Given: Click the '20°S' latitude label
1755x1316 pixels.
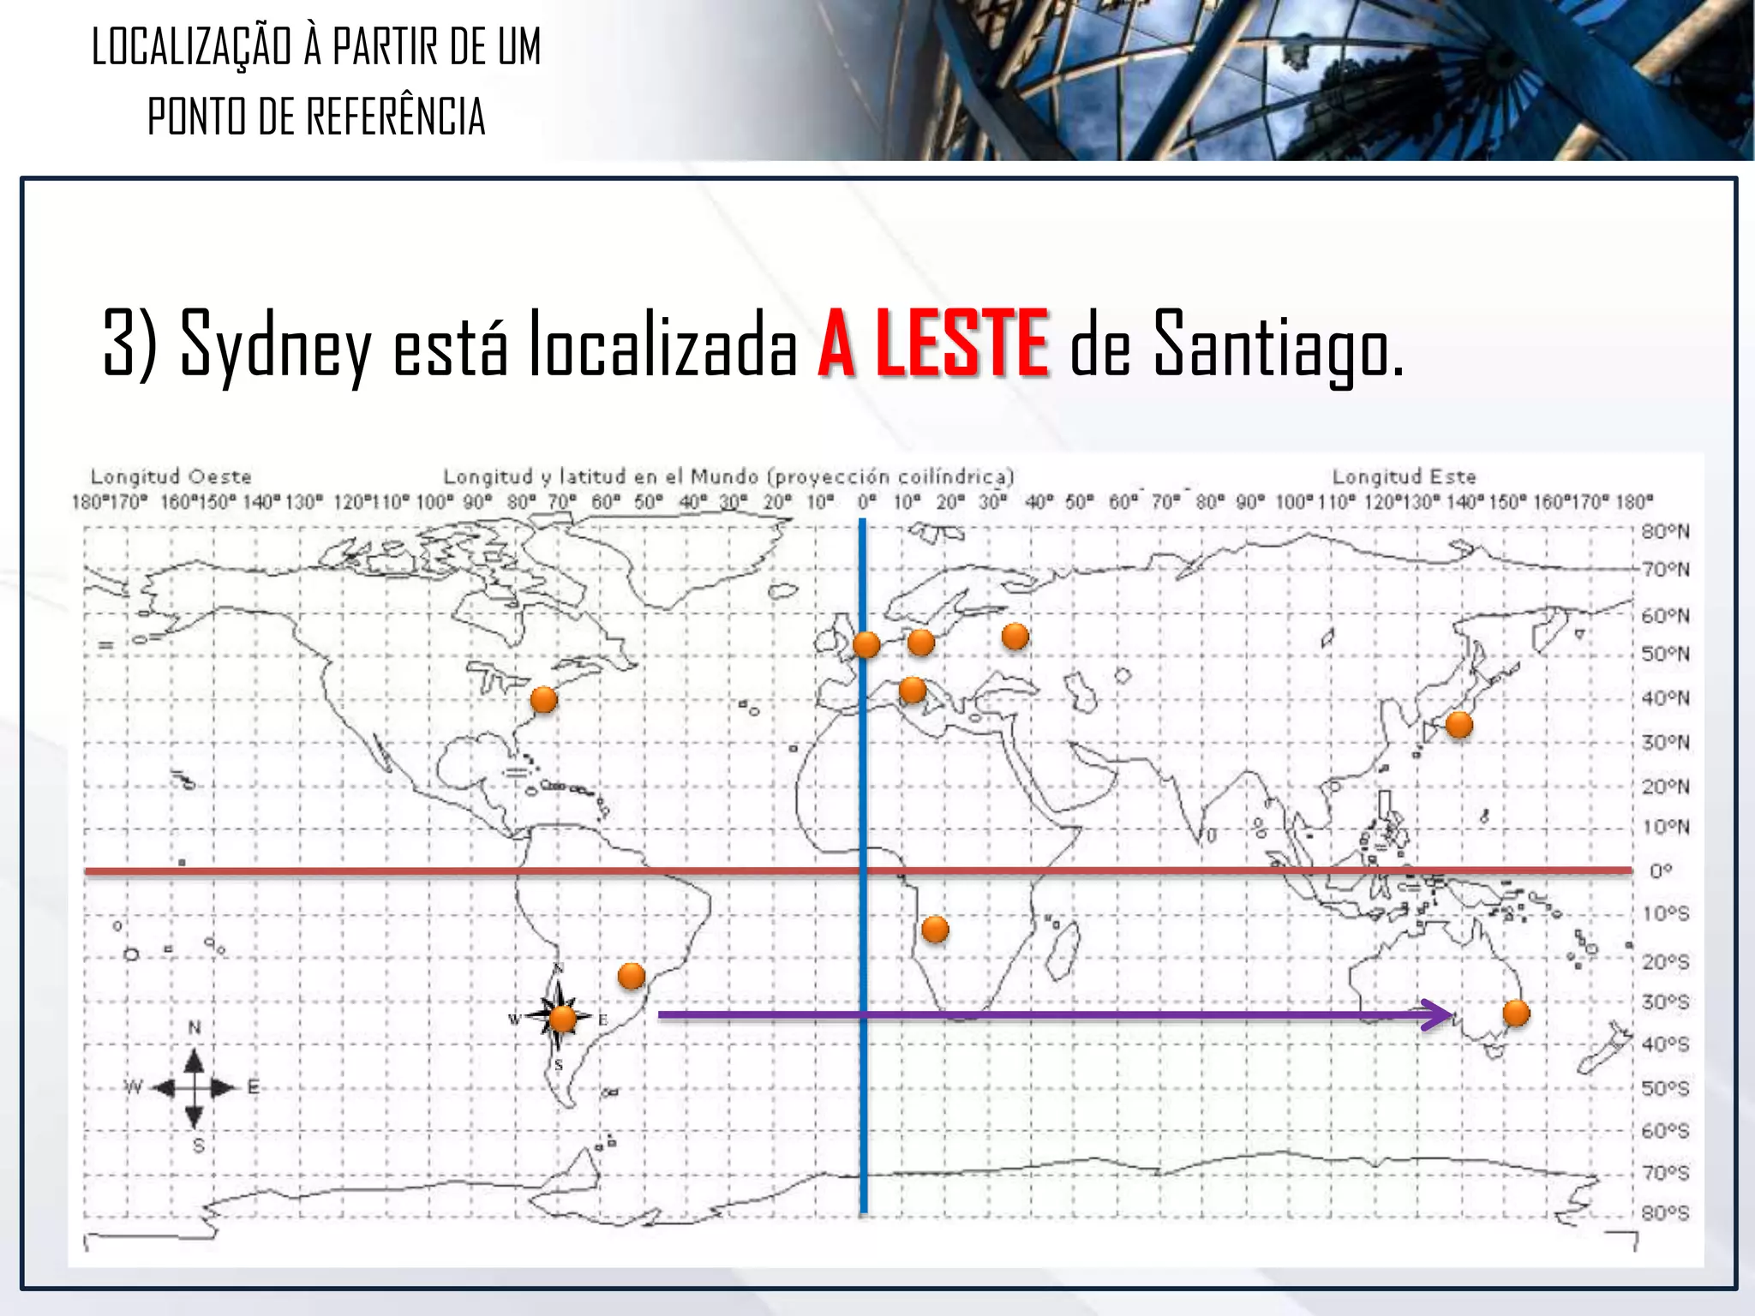Looking at the screenshot, I should (x=1666, y=962).
